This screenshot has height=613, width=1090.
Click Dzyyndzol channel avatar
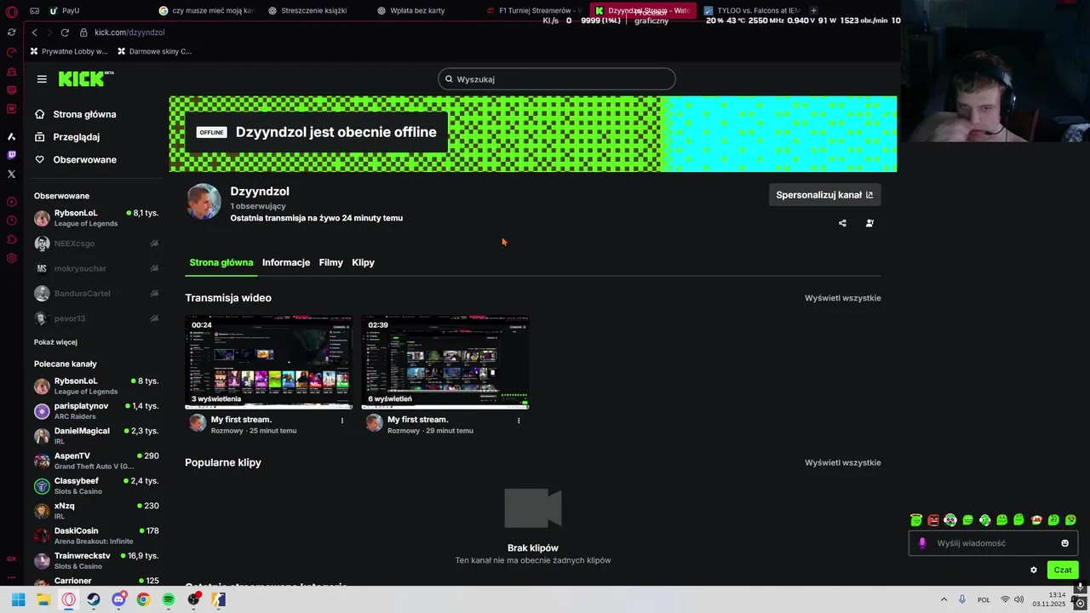[x=204, y=202]
